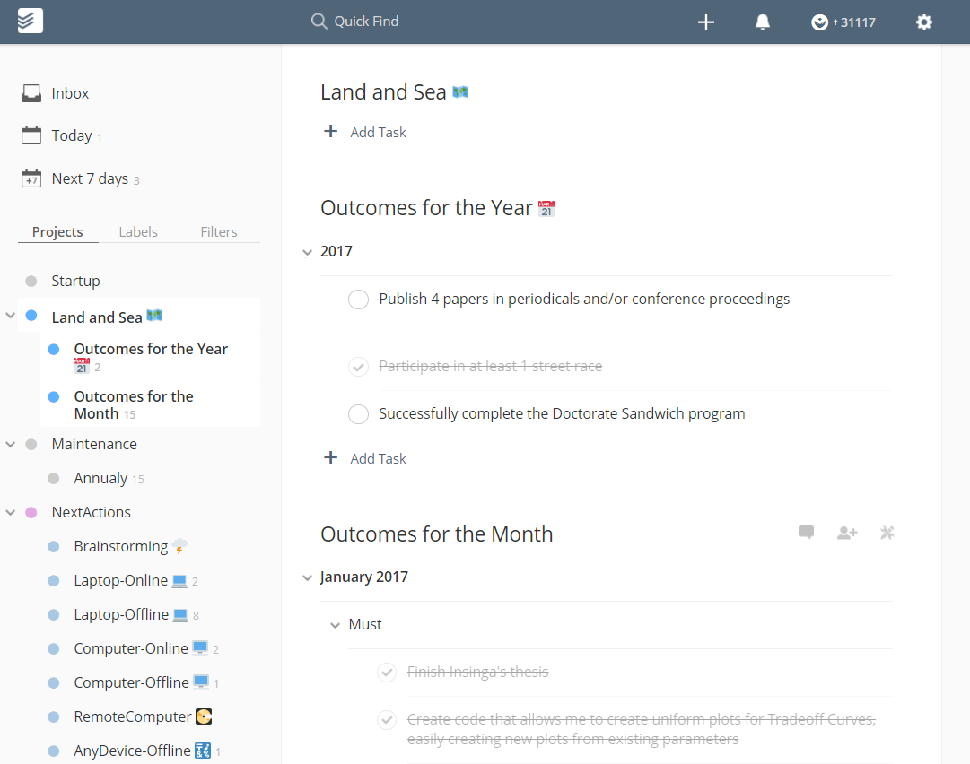This screenshot has width=970, height=764.
Task: Mark Doctorate Sandwich program task complete
Action: 358,413
